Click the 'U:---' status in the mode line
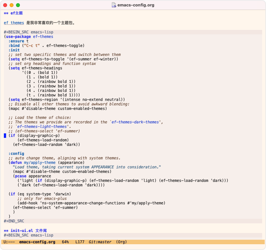The image size is (266, 250). [9, 242]
